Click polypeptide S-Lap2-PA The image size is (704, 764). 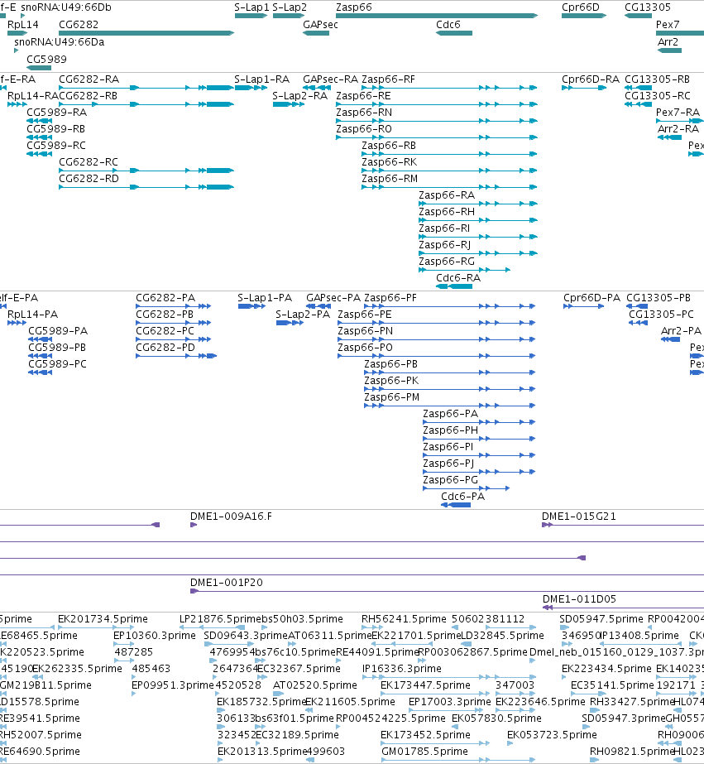pos(290,323)
